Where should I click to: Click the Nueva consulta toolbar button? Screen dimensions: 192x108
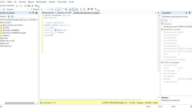tap(7, 5)
